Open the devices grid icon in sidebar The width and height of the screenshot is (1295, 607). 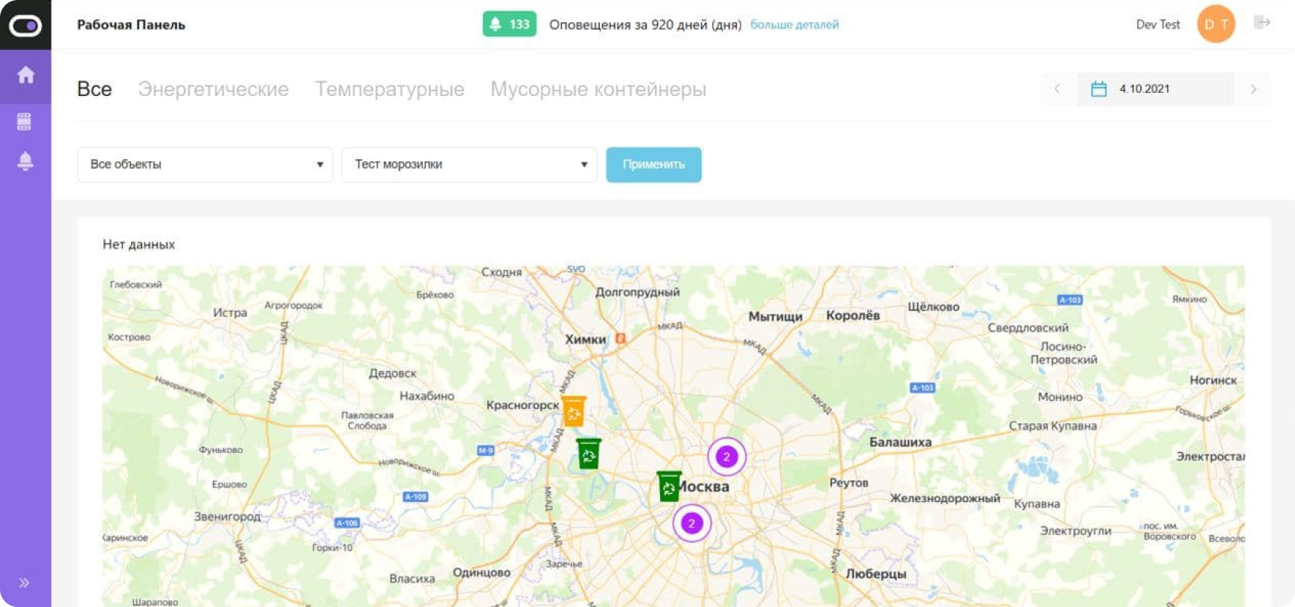[25, 121]
